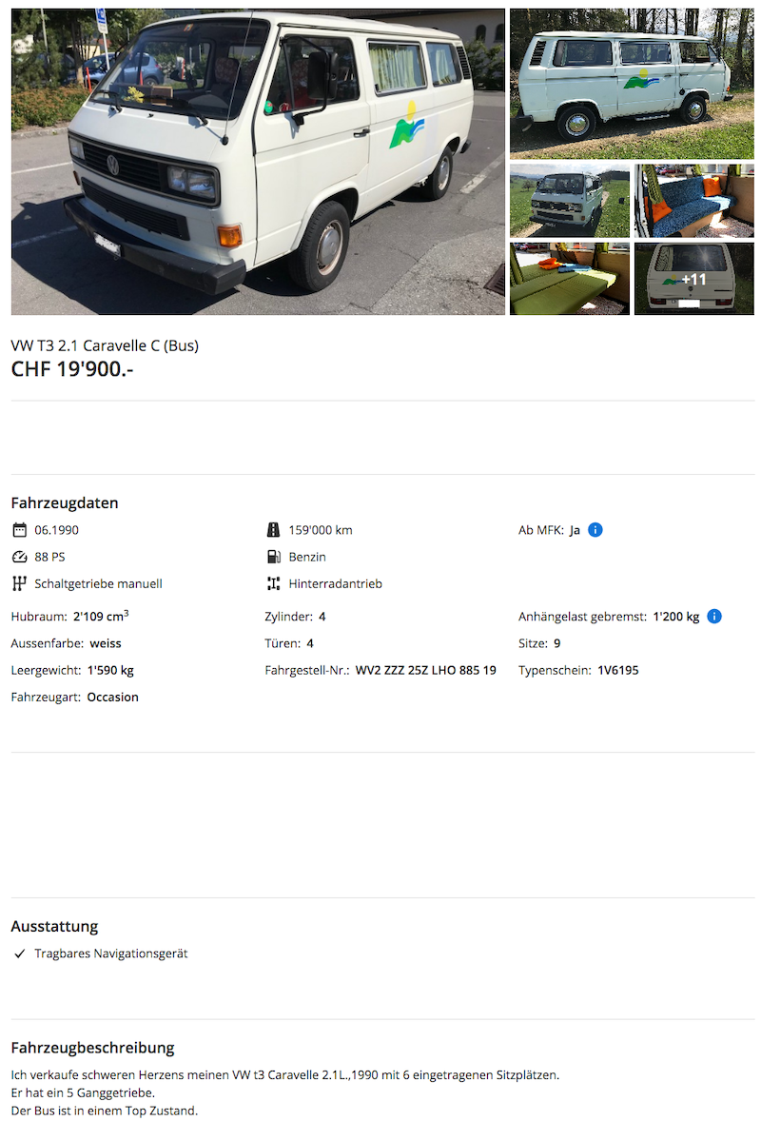Click the info icon beside Ab MFK

(595, 530)
